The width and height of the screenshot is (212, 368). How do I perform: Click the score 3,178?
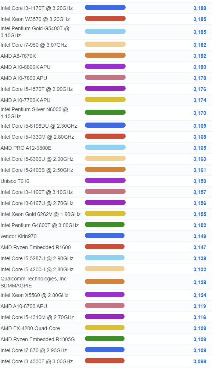[x=200, y=78]
